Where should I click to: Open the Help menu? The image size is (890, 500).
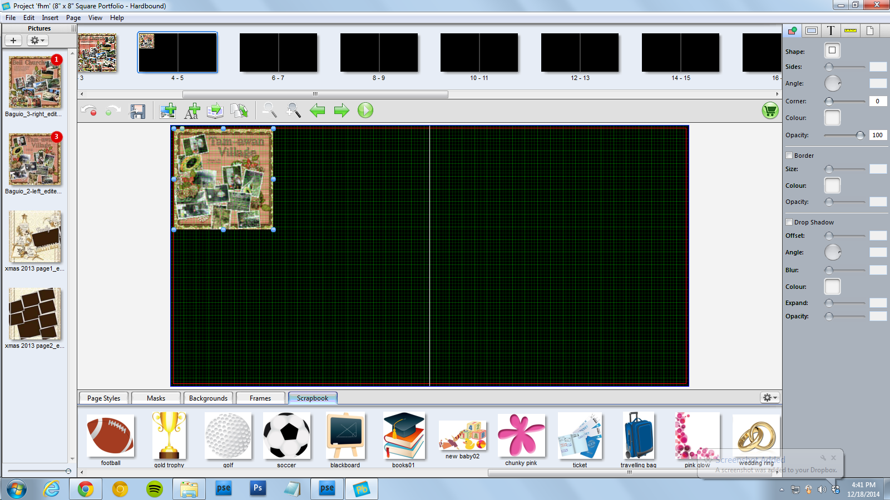click(x=117, y=18)
